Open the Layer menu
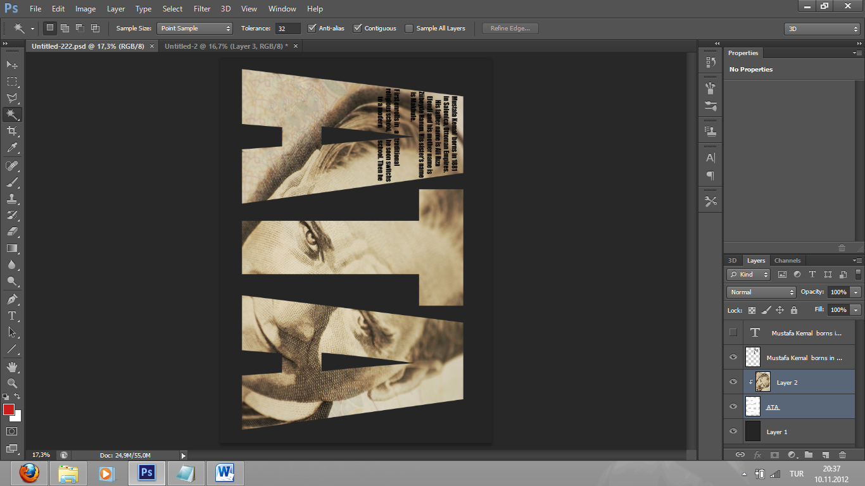 (116, 9)
